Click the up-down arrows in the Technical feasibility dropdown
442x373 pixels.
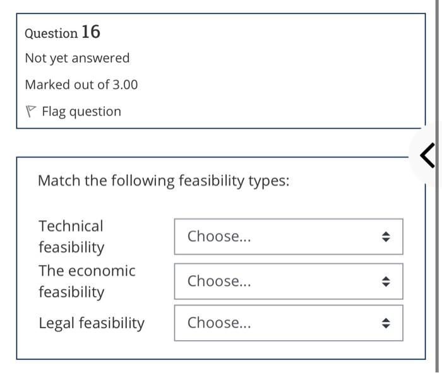click(x=386, y=237)
